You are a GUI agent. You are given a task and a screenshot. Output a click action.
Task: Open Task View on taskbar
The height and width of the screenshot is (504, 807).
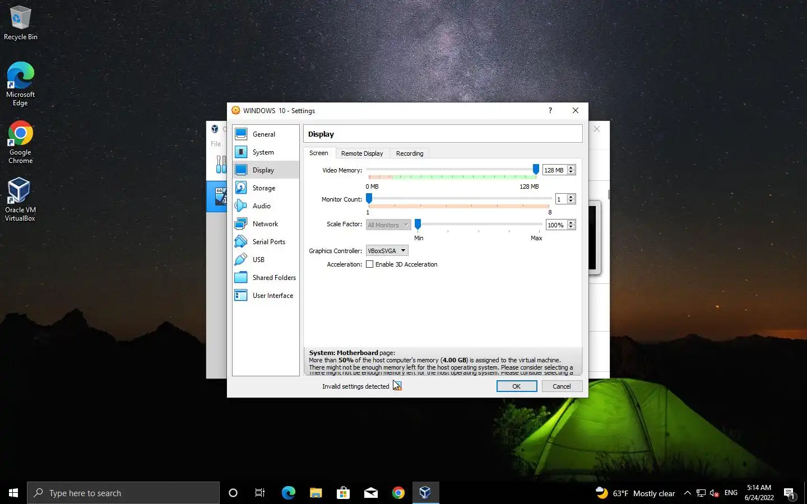pos(260,493)
